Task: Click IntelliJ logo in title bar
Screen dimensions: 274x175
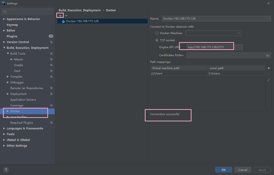Action: point(3,3)
